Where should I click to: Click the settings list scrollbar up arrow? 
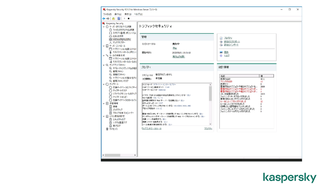click(210, 85)
